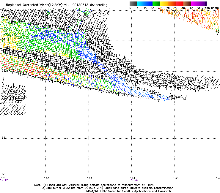Click the gray 0–5 knots legend segment
This screenshot has height=193, width=220.
pyautogui.click(x=133, y=4)
